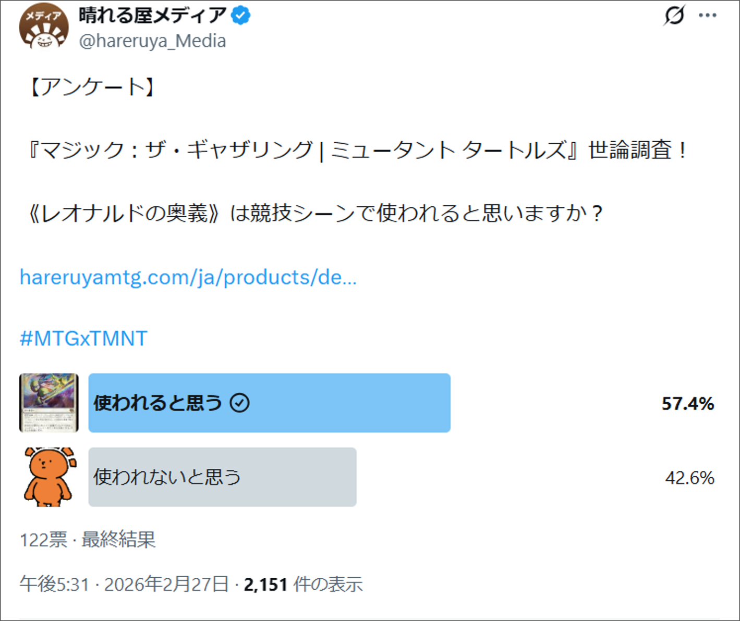
Task: Click the blue verified badge
Action: point(240,16)
